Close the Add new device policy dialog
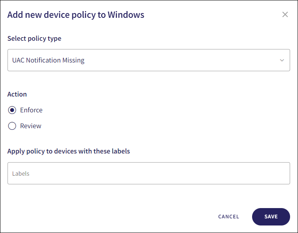This screenshot has height=233, width=298. [285, 15]
